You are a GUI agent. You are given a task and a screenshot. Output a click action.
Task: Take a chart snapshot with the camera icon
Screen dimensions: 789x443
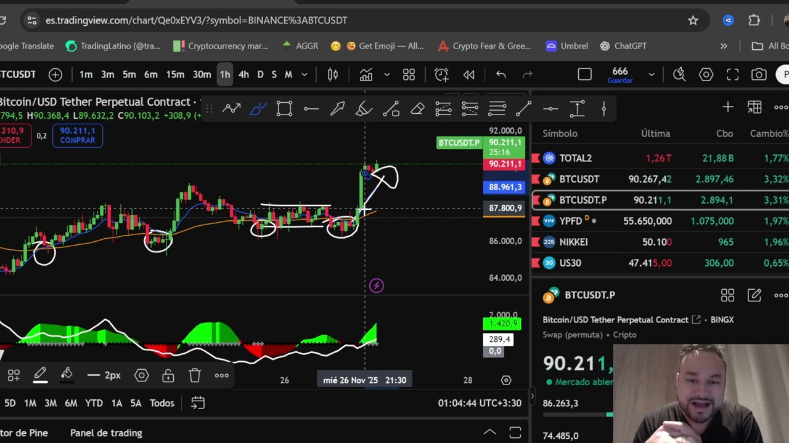[x=759, y=74]
